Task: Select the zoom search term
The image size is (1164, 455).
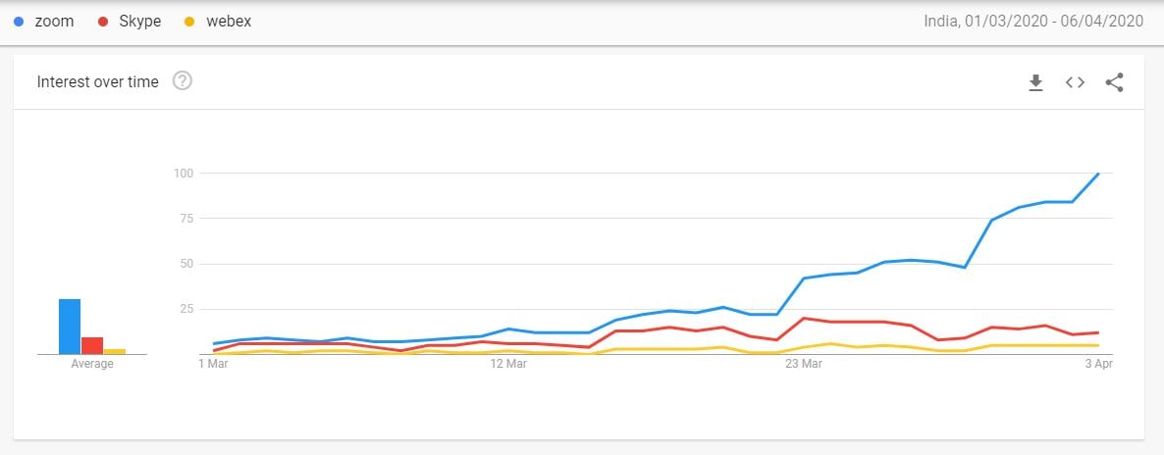Action: click(54, 22)
